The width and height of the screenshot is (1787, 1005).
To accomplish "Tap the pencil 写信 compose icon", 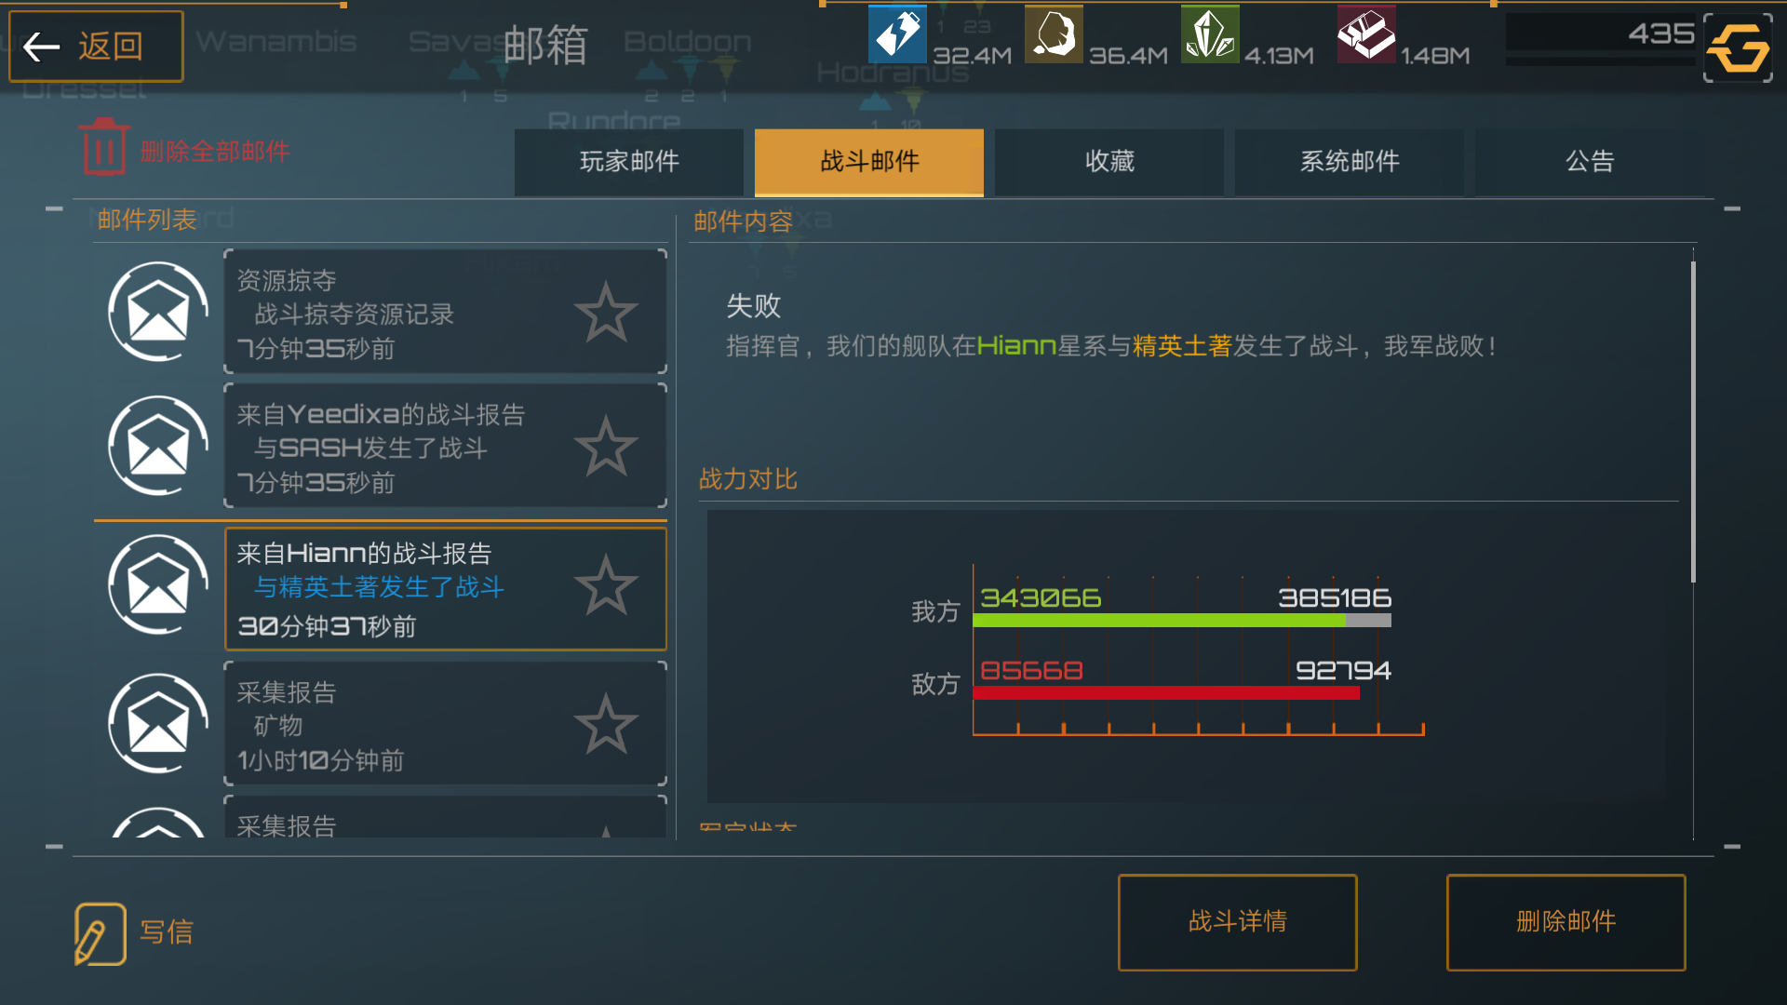I will tap(100, 933).
